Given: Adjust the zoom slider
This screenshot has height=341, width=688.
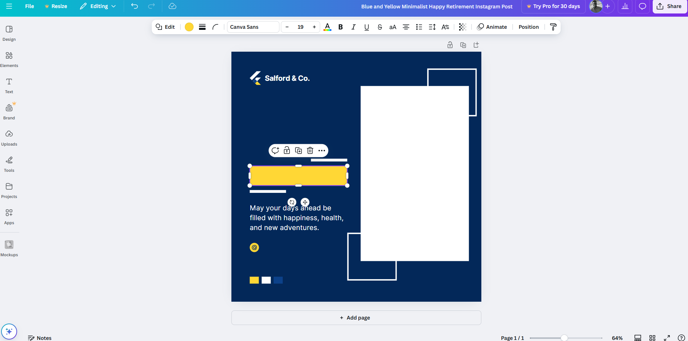Looking at the screenshot, I should (564, 338).
